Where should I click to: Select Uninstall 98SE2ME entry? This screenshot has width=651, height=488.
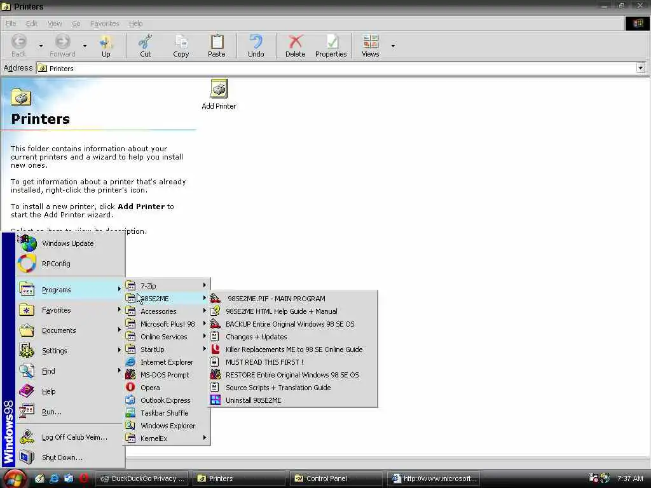pos(293,400)
